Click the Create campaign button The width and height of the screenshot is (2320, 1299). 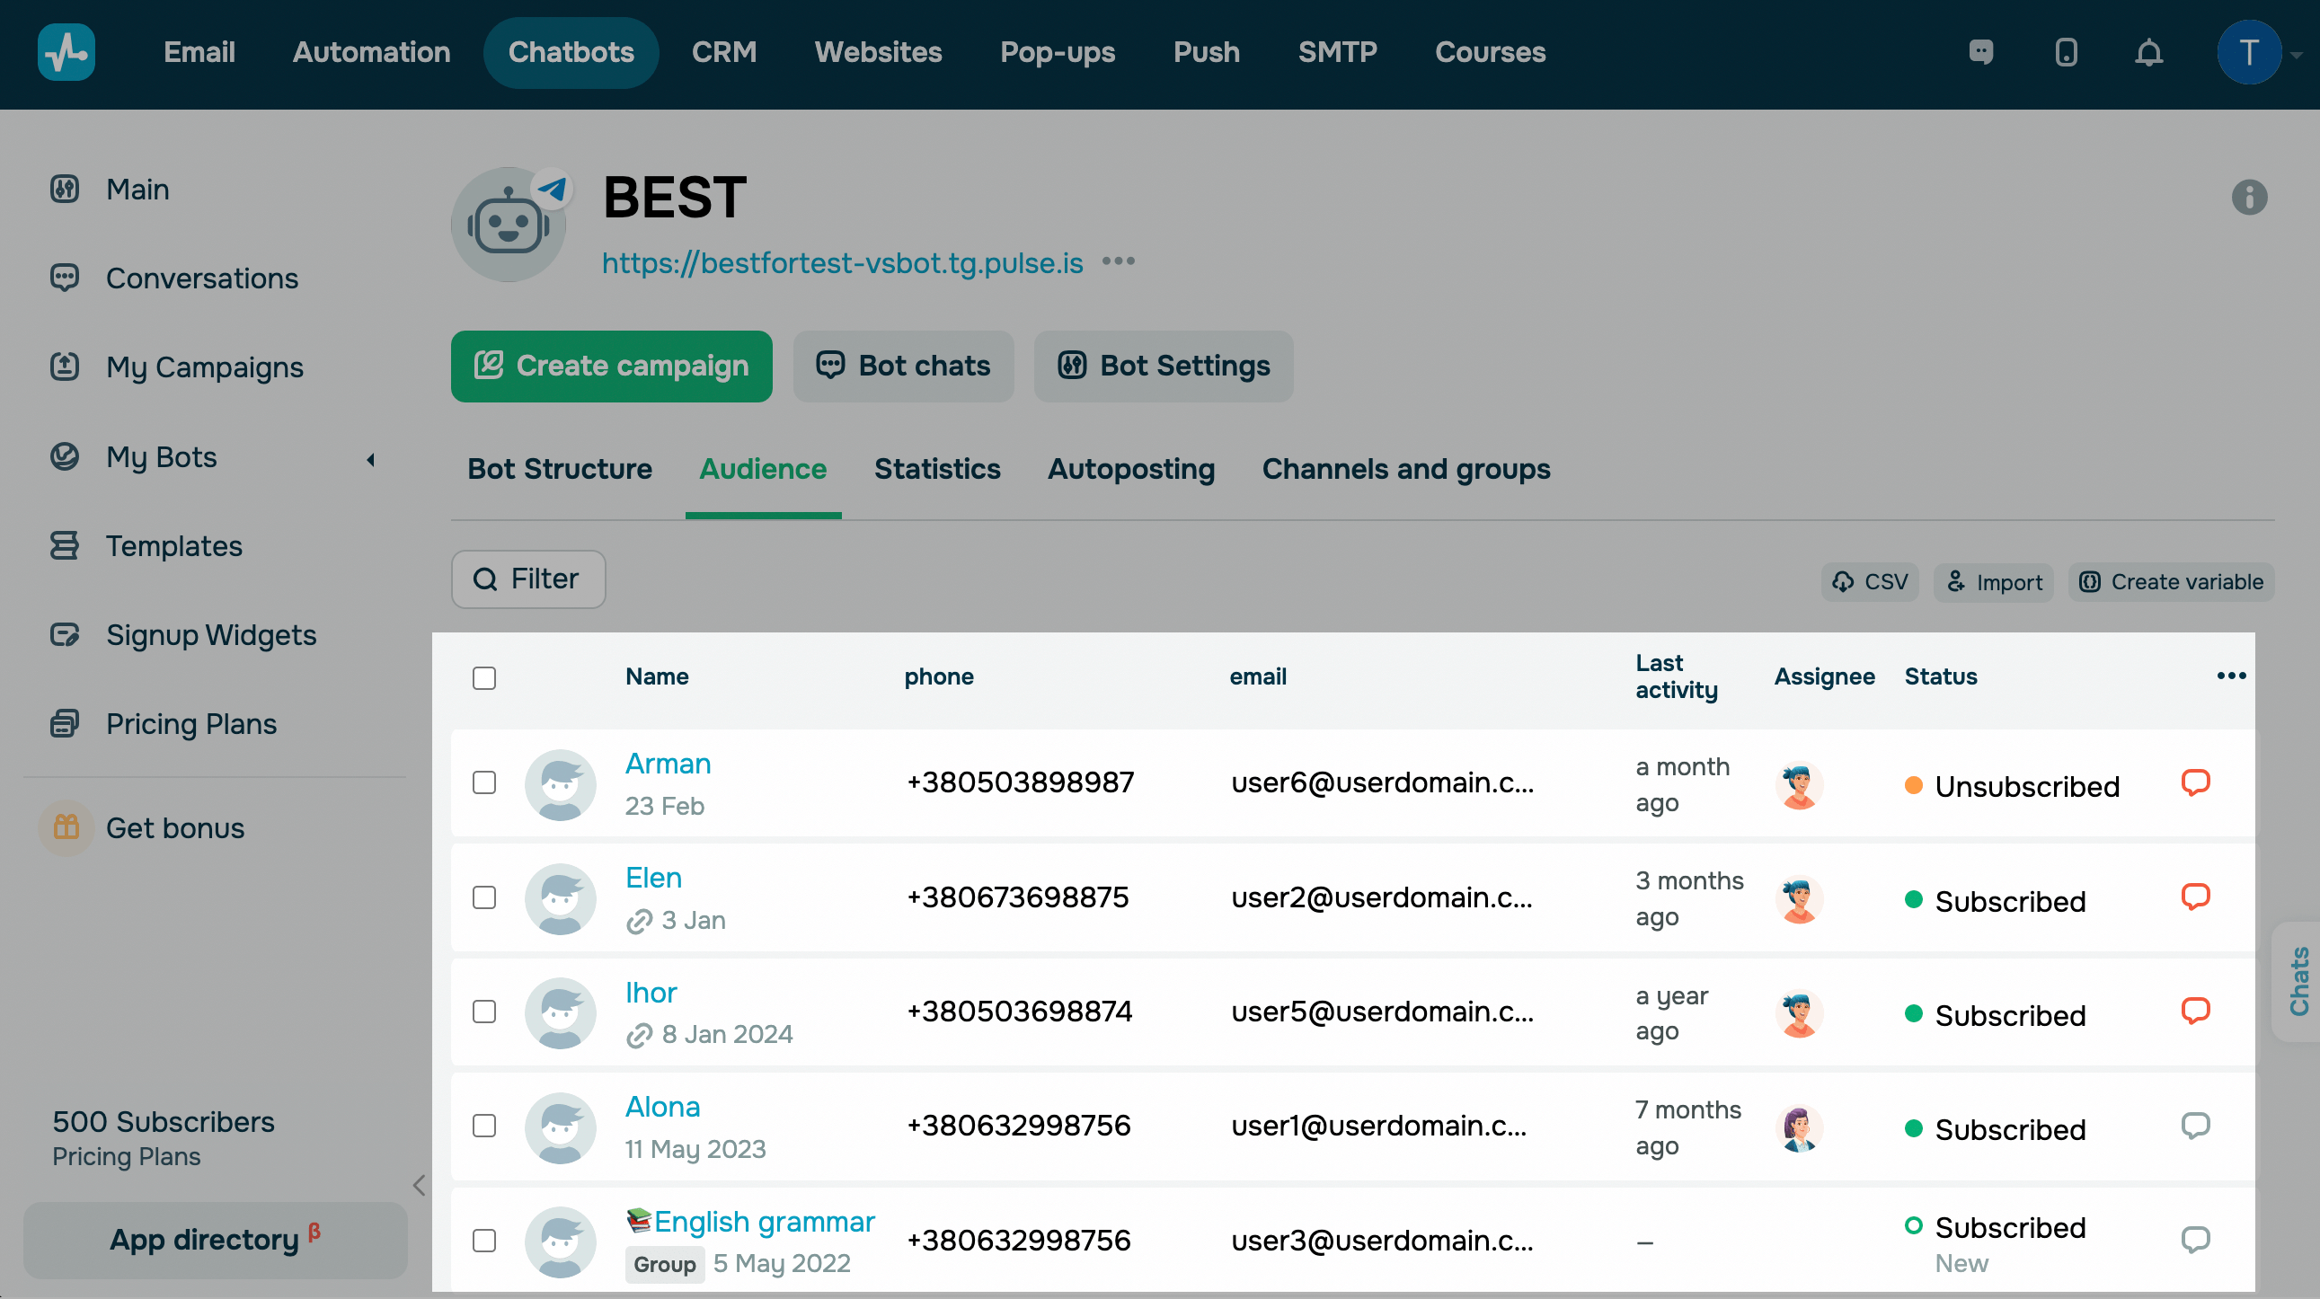point(612,366)
